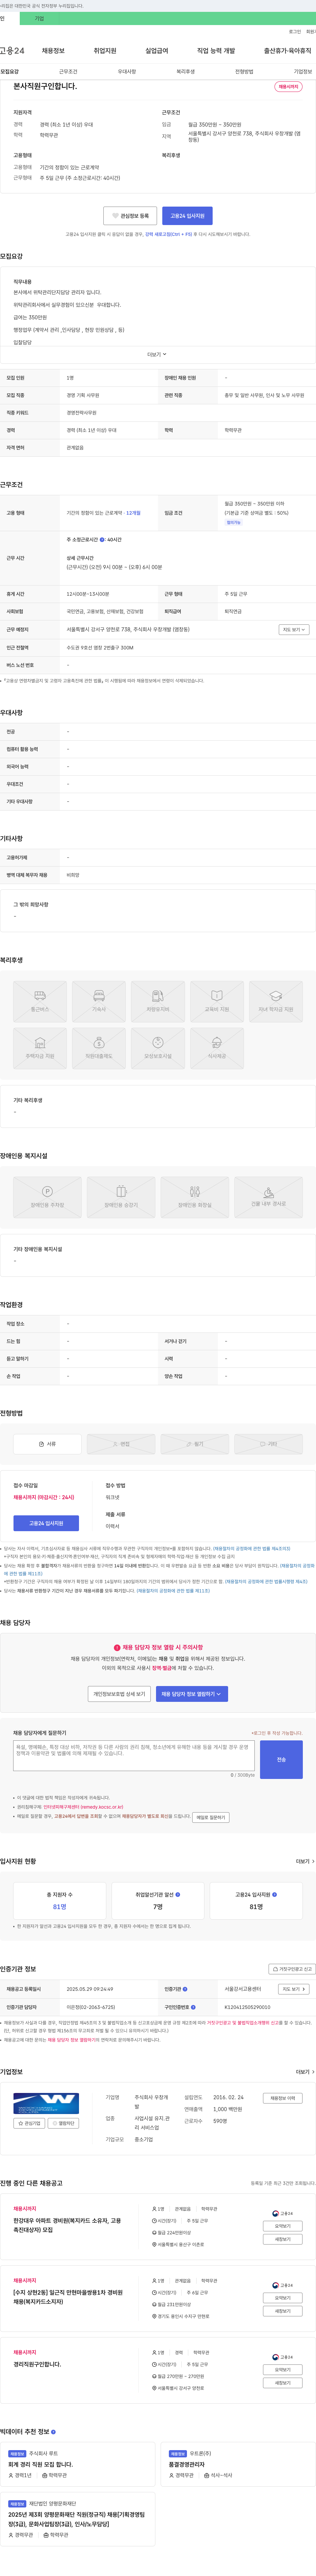Click 채용정보 이력 button in 기업정보
Viewport: 316px width, 2576px height.
click(x=283, y=2098)
